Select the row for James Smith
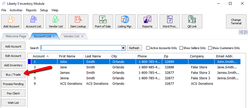Viewport: 248px width, 108px height. [x=134, y=73]
